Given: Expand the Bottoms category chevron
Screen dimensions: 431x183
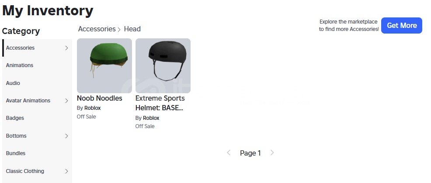Looking at the screenshot, I should click(x=66, y=136).
